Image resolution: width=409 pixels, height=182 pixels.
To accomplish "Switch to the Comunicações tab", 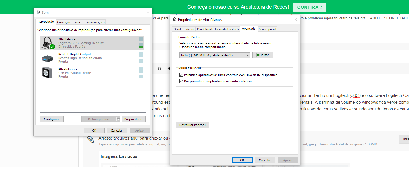I will [x=95, y=22].
